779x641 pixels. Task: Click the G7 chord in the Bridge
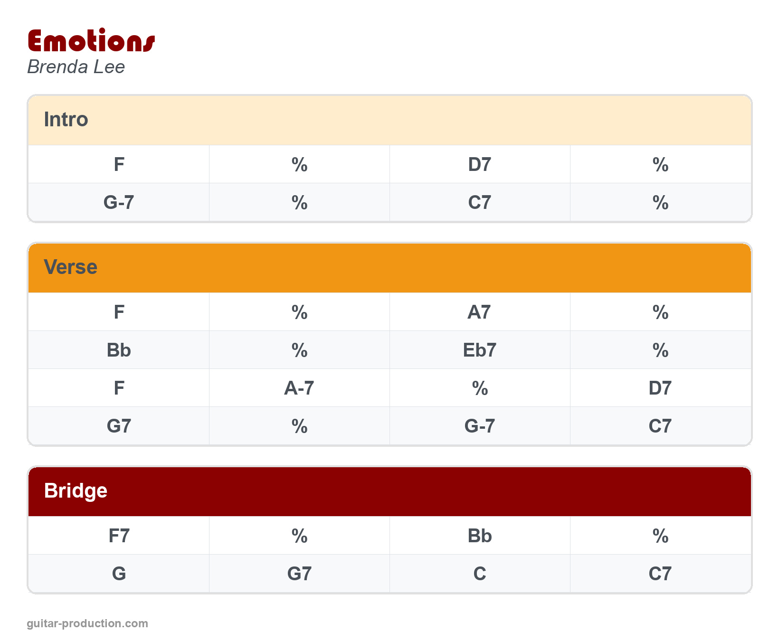(x=299, y=574)
